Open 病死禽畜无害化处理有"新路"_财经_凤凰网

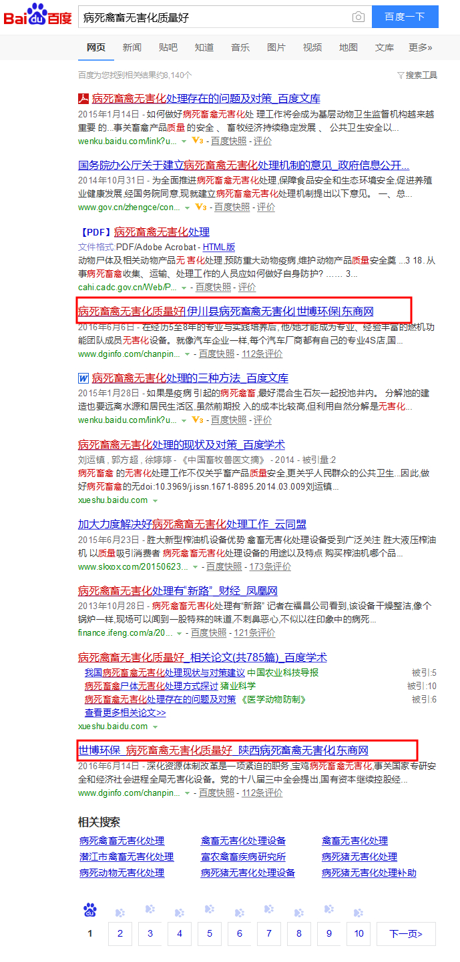pyautogui.click(x=178, y=591)
